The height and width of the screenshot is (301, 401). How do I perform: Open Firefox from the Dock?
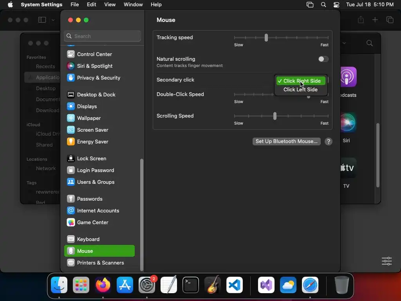[103, 285]
